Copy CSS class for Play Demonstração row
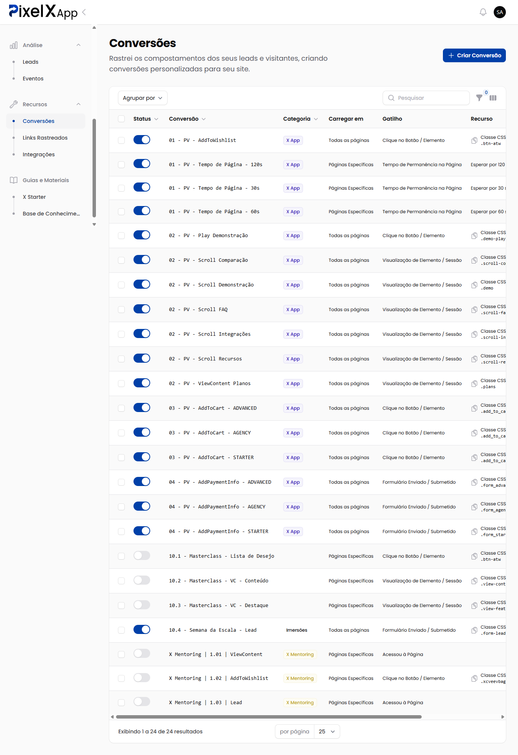Screen dimensions: 518x755 pyautogui.click(x=474, y=236)
